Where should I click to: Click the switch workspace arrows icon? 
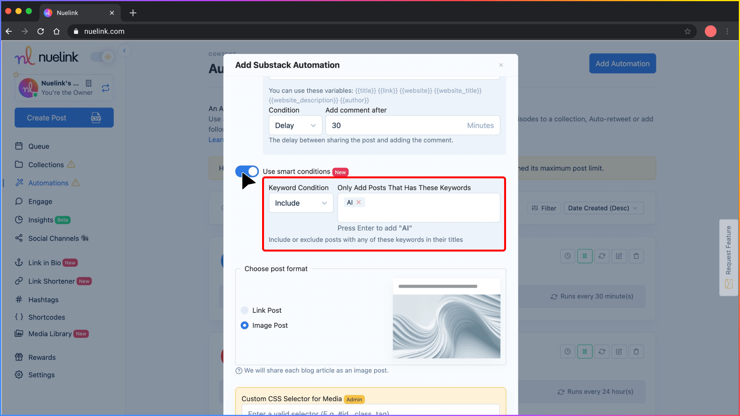click(106, 88)
